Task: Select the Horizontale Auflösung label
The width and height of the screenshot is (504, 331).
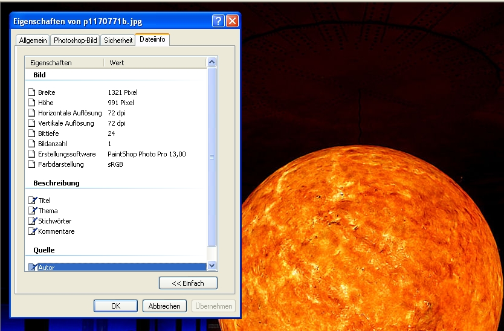Action: 69,113
